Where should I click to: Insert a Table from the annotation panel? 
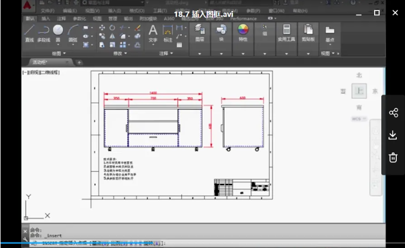(x=179, y=45)
